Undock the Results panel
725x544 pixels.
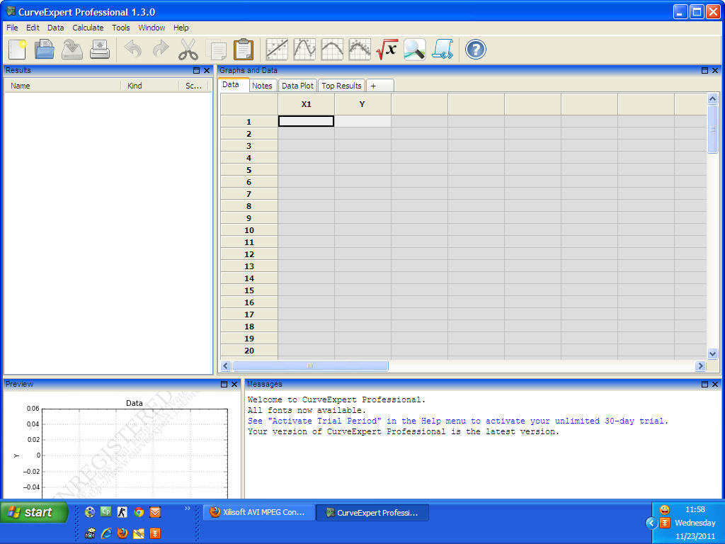[x=196, y=70]
